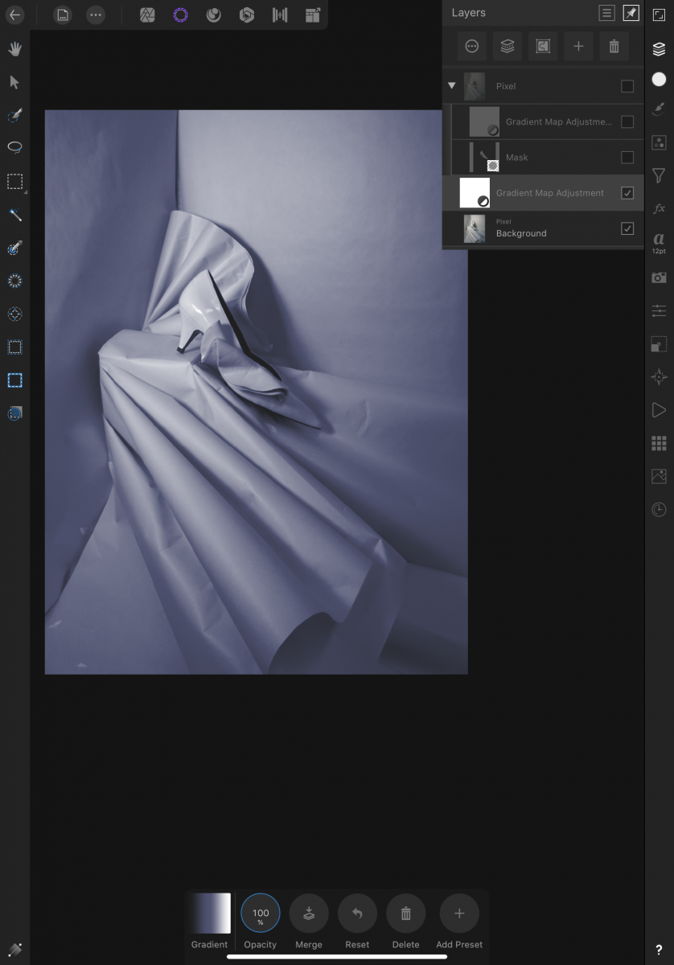Open the Layers panel options menu
The width and height of the screenshot is (674, 965).
pos(606,13)
